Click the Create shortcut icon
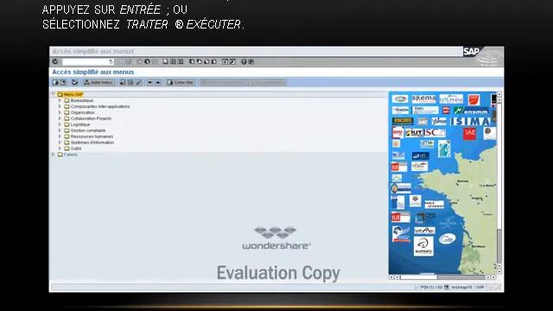Screen dimensions: 553x311 tap(232, 61)
